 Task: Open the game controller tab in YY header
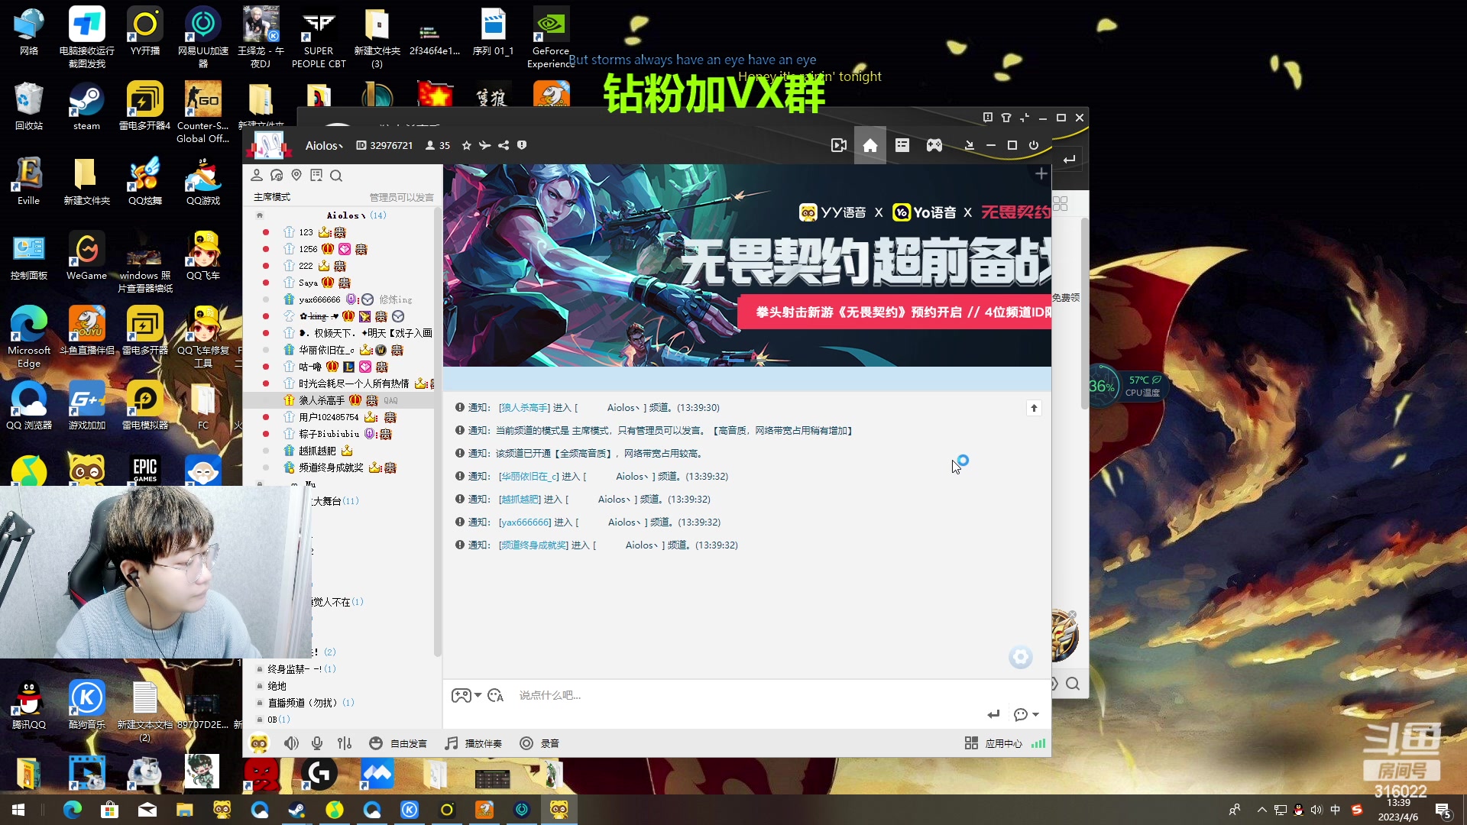pyautogui.click(x=934, y=145)
